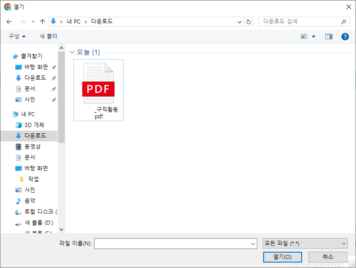Expand the root chevron before 내 PC
This screenshot has height=268, width=356.
tap(61, 22)
